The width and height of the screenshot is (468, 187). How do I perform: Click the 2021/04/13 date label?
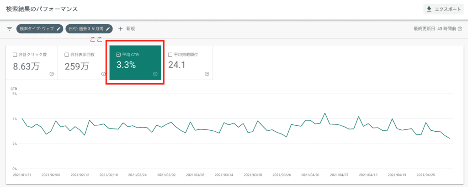pyautogui.click(x=368, y=175)
